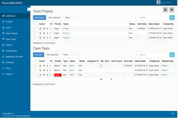Open the Task 3 link
178x118 pixels.
click(72, 75)
